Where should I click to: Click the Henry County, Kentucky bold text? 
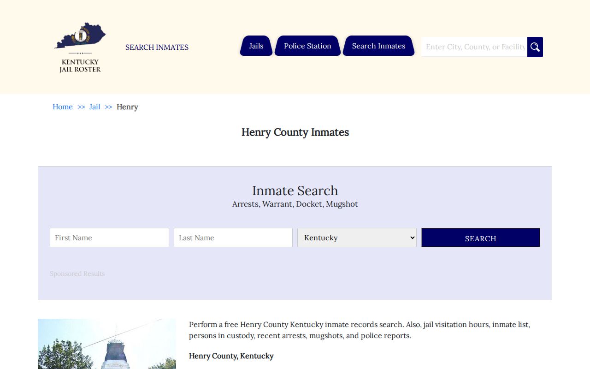tap(231, 356)
